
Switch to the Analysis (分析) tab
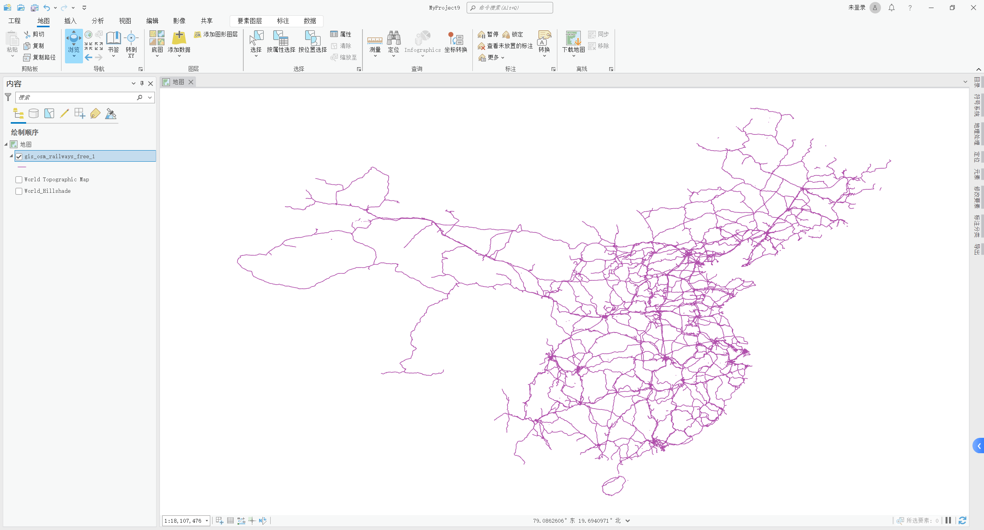98,21
